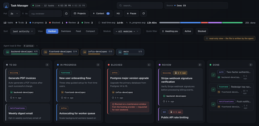Toggle checkbox on Redesign top nav task
Image resolution: width=259 pixels, height=126 pixels.
[213, 90]
